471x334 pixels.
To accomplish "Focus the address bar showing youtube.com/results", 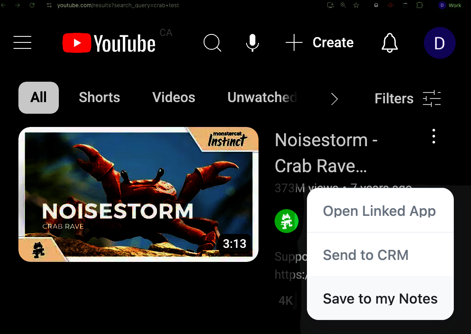I will click(x=118, y=5).
